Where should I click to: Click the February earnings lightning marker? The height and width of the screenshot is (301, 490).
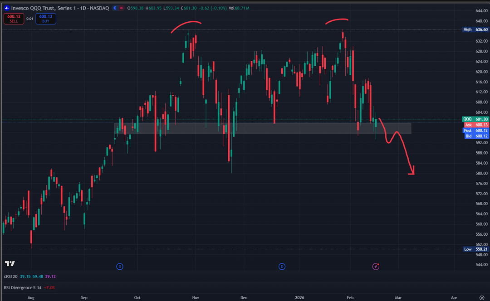click(376, 266)
